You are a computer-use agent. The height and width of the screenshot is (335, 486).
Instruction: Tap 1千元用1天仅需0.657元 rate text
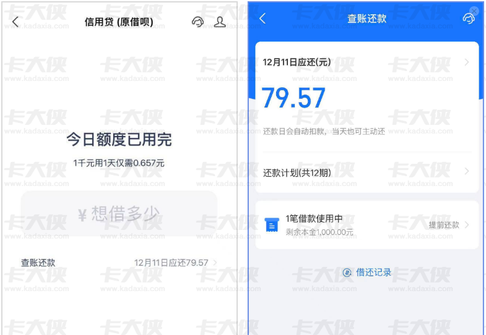(x=119, y=163)
